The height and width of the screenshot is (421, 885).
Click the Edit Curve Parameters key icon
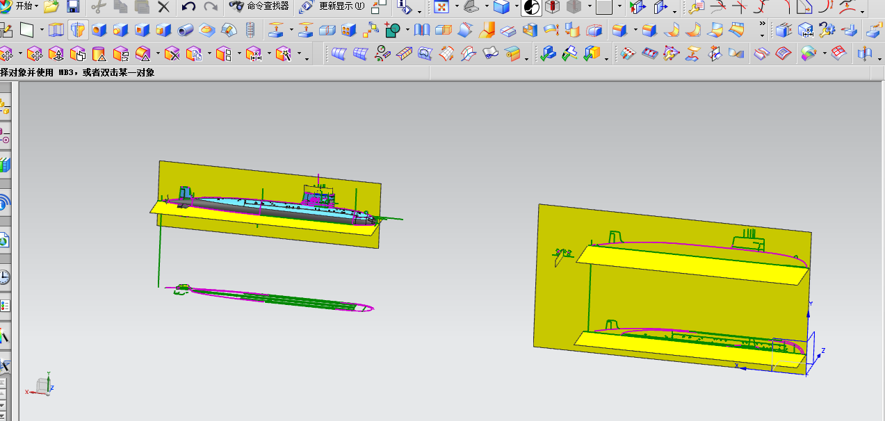click(697, 7)
